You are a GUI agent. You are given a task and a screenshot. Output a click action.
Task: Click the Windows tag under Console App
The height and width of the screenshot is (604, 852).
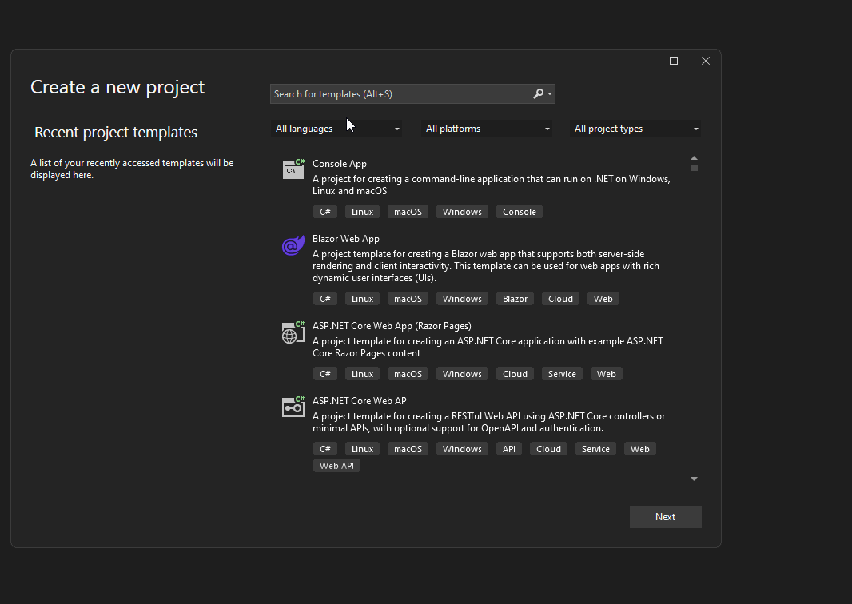click(x=462, y=211)
